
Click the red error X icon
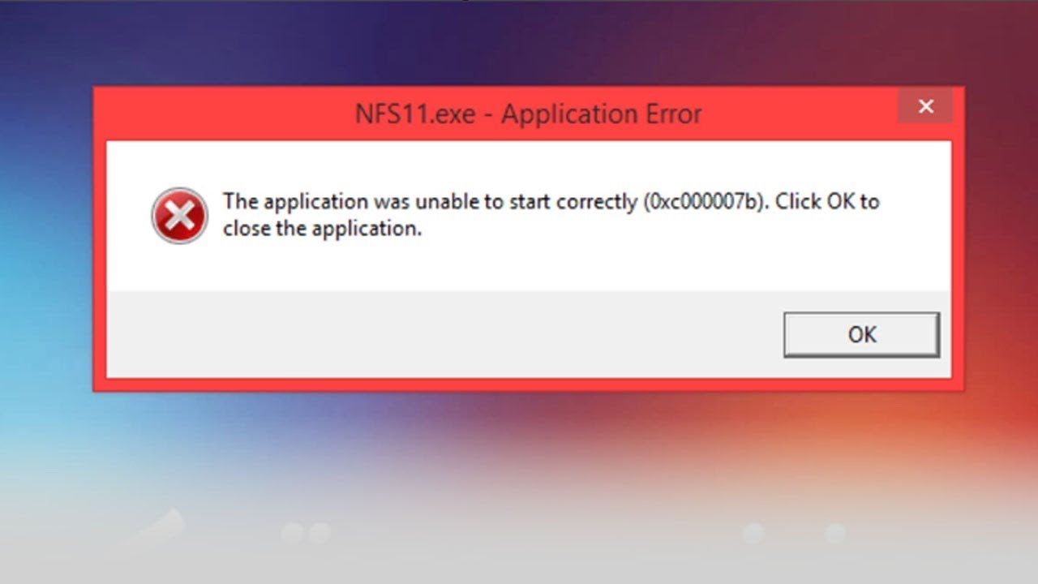pos(179,216)
